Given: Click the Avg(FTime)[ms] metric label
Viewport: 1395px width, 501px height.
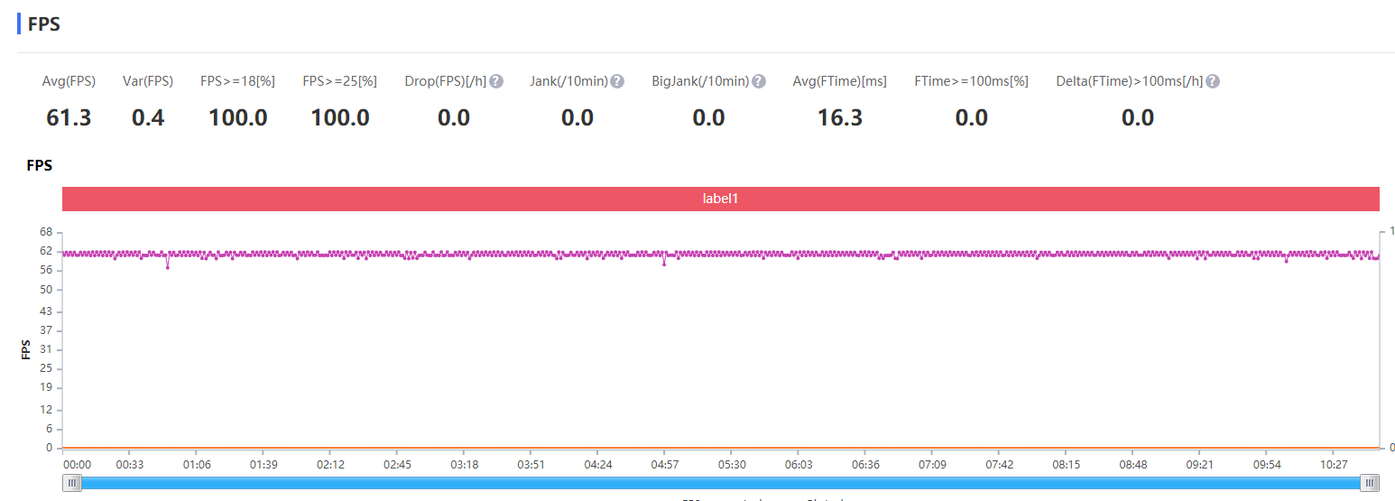Looking at the screenshot, I should click(x=839, y=81).
